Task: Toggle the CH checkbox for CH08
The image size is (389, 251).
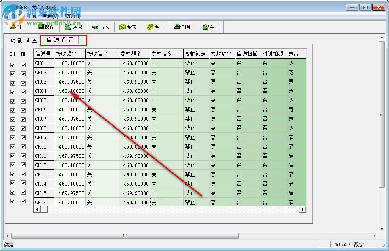Action: click(x=13, y=128)
